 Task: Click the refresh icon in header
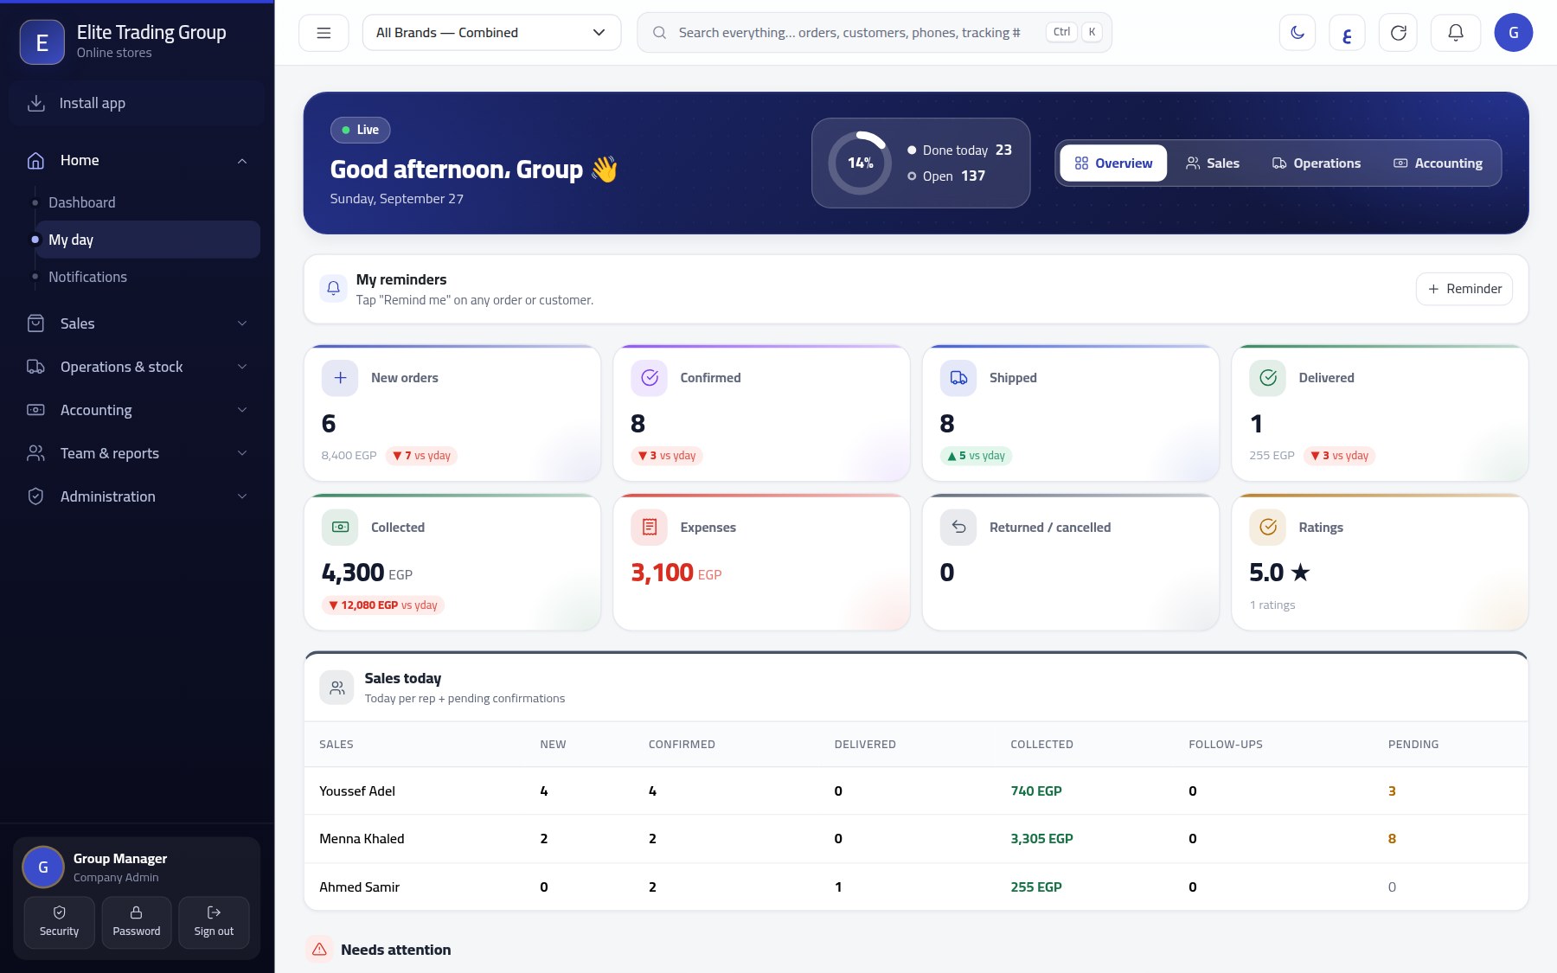click(x=1398, y=33)
